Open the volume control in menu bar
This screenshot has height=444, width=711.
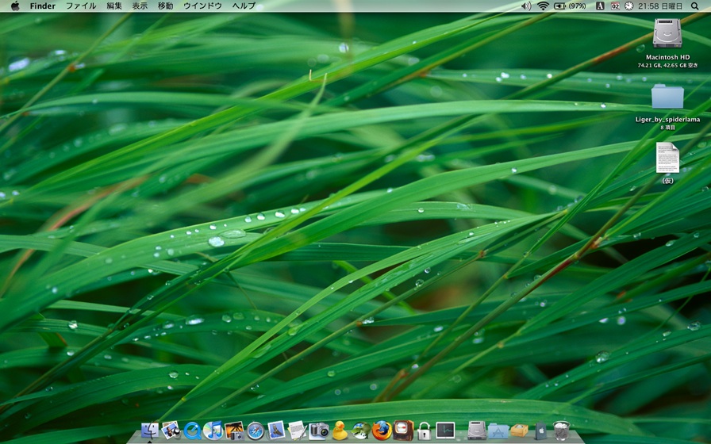tap(526, 6)
